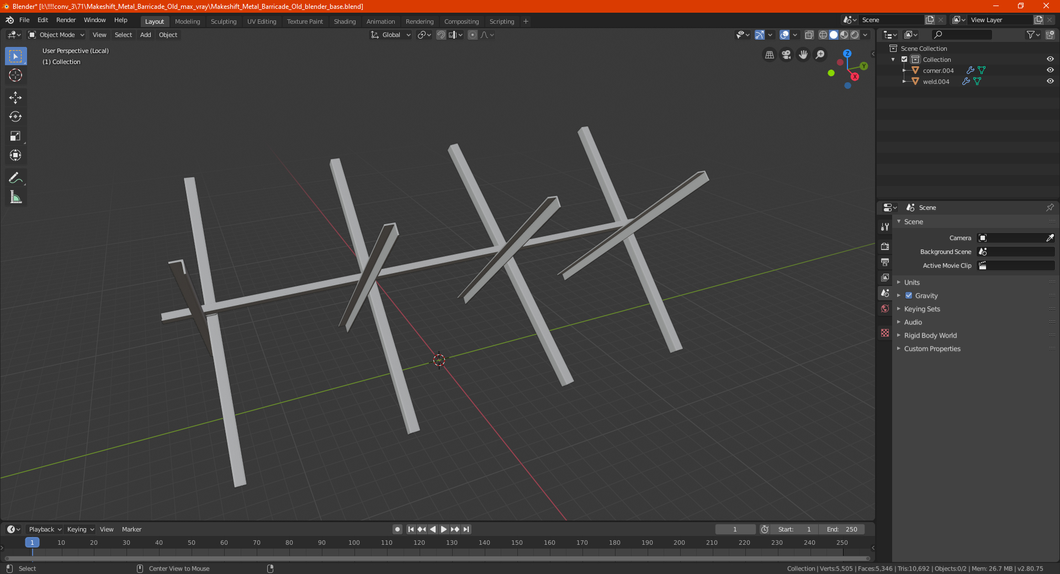Switch to rendered shading mode

pyautogui.click(x=855, y=35)
